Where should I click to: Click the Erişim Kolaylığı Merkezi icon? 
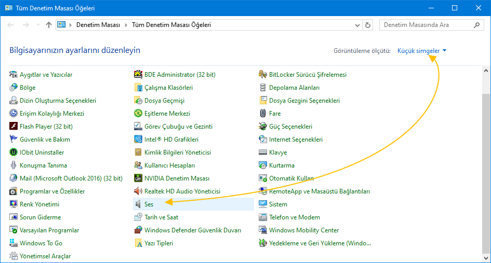point(13,114)
